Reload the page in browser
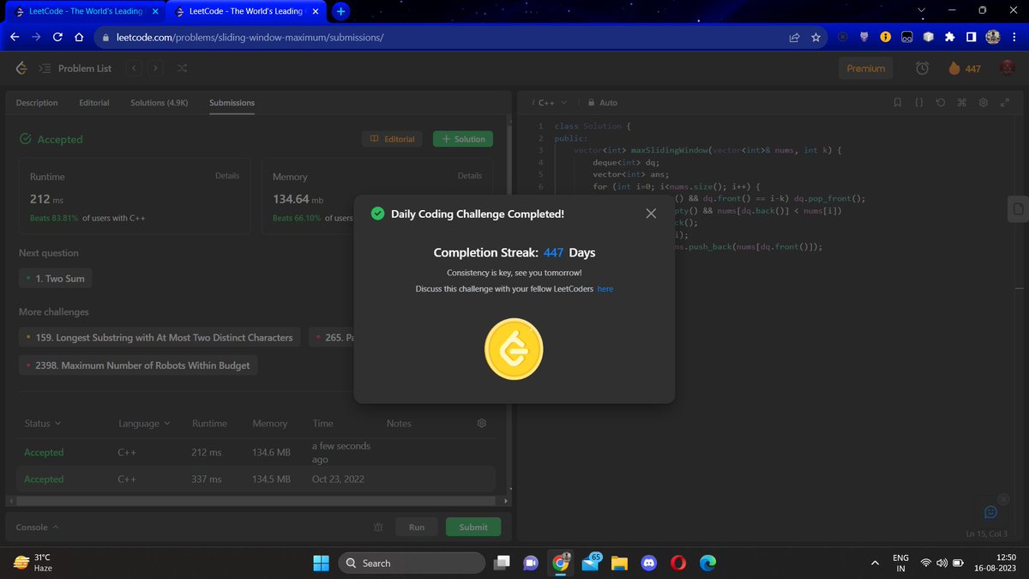1029x579 pixels. coord(57,38)
